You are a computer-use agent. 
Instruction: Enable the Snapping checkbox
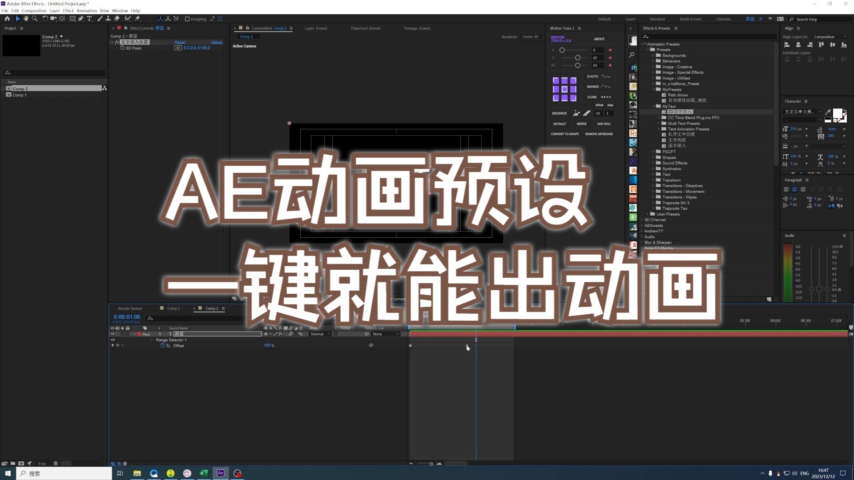(187, 19)
